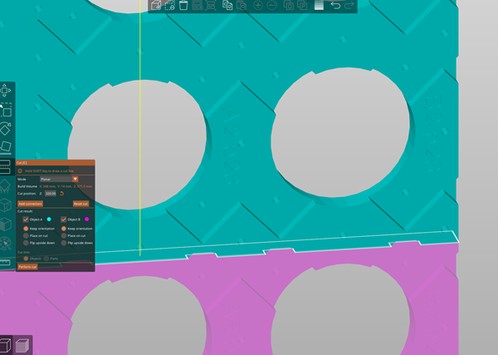Select the Rotate tool in left toolbar
This screenshot has height=355, width=498.
coord(6,130)
